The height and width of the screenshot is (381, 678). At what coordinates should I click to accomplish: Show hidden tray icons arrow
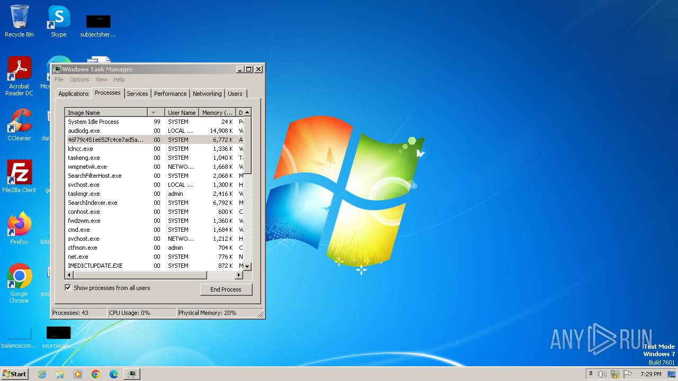pos(591,374)
